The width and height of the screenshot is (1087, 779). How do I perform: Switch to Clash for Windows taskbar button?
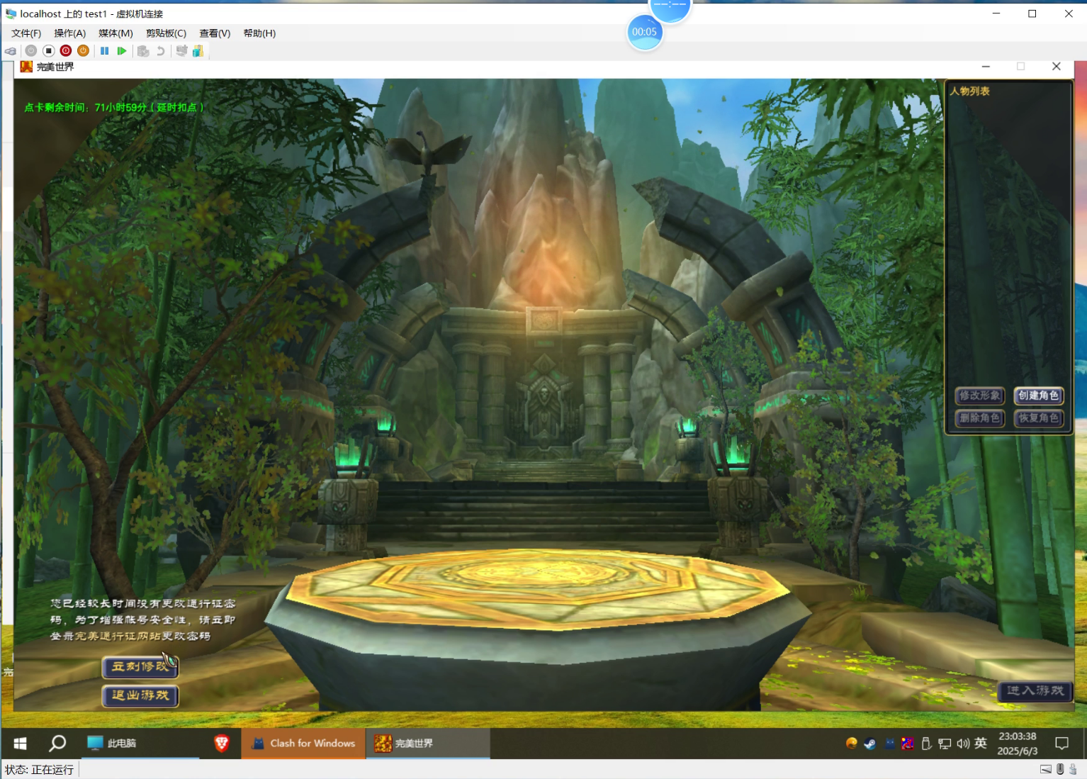(303, 743)
